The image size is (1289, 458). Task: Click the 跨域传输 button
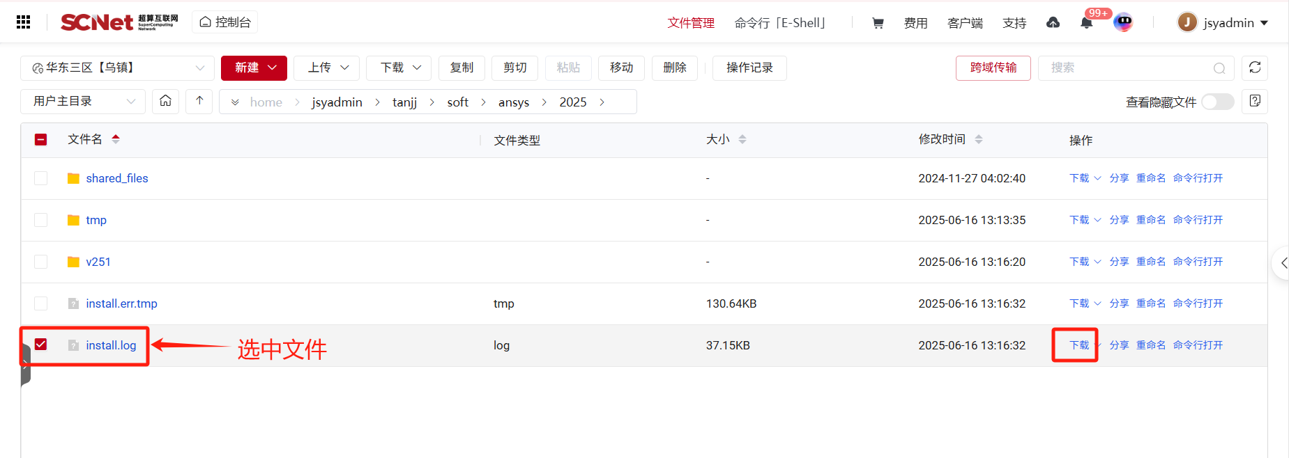993,68
